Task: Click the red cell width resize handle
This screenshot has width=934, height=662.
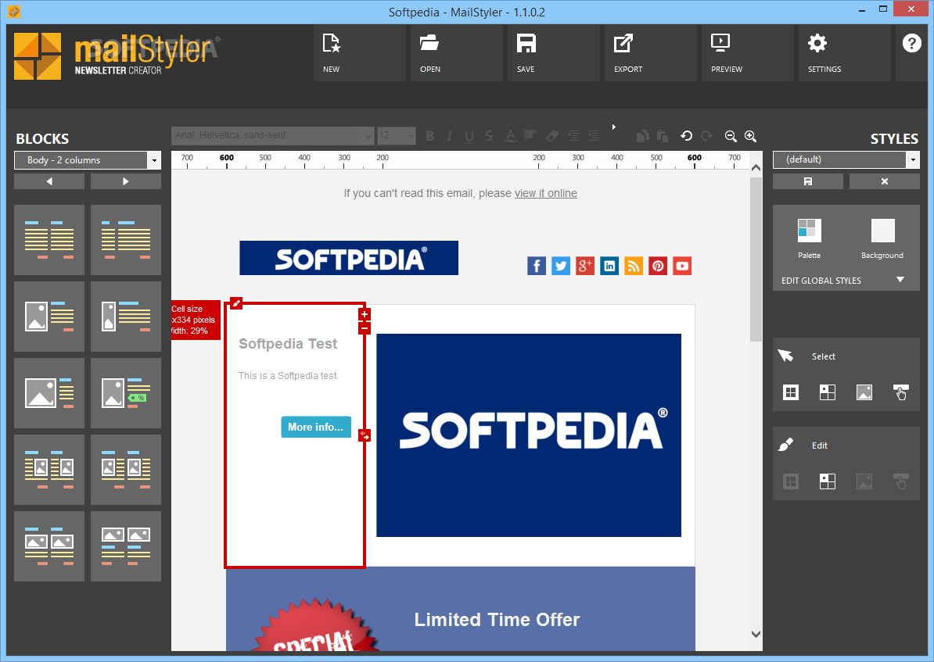Action: [365, 436]
